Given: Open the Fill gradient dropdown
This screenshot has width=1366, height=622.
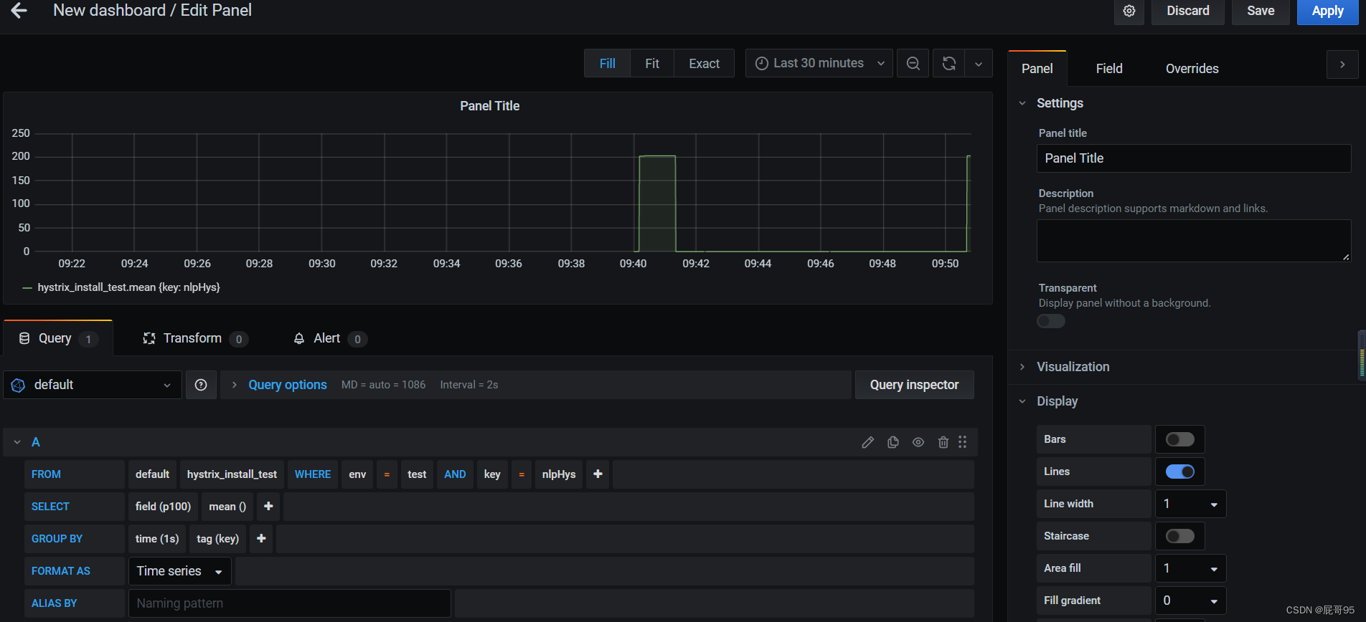Looking at the screenshot, I should pyautogui.click(x=1190, y=601).
